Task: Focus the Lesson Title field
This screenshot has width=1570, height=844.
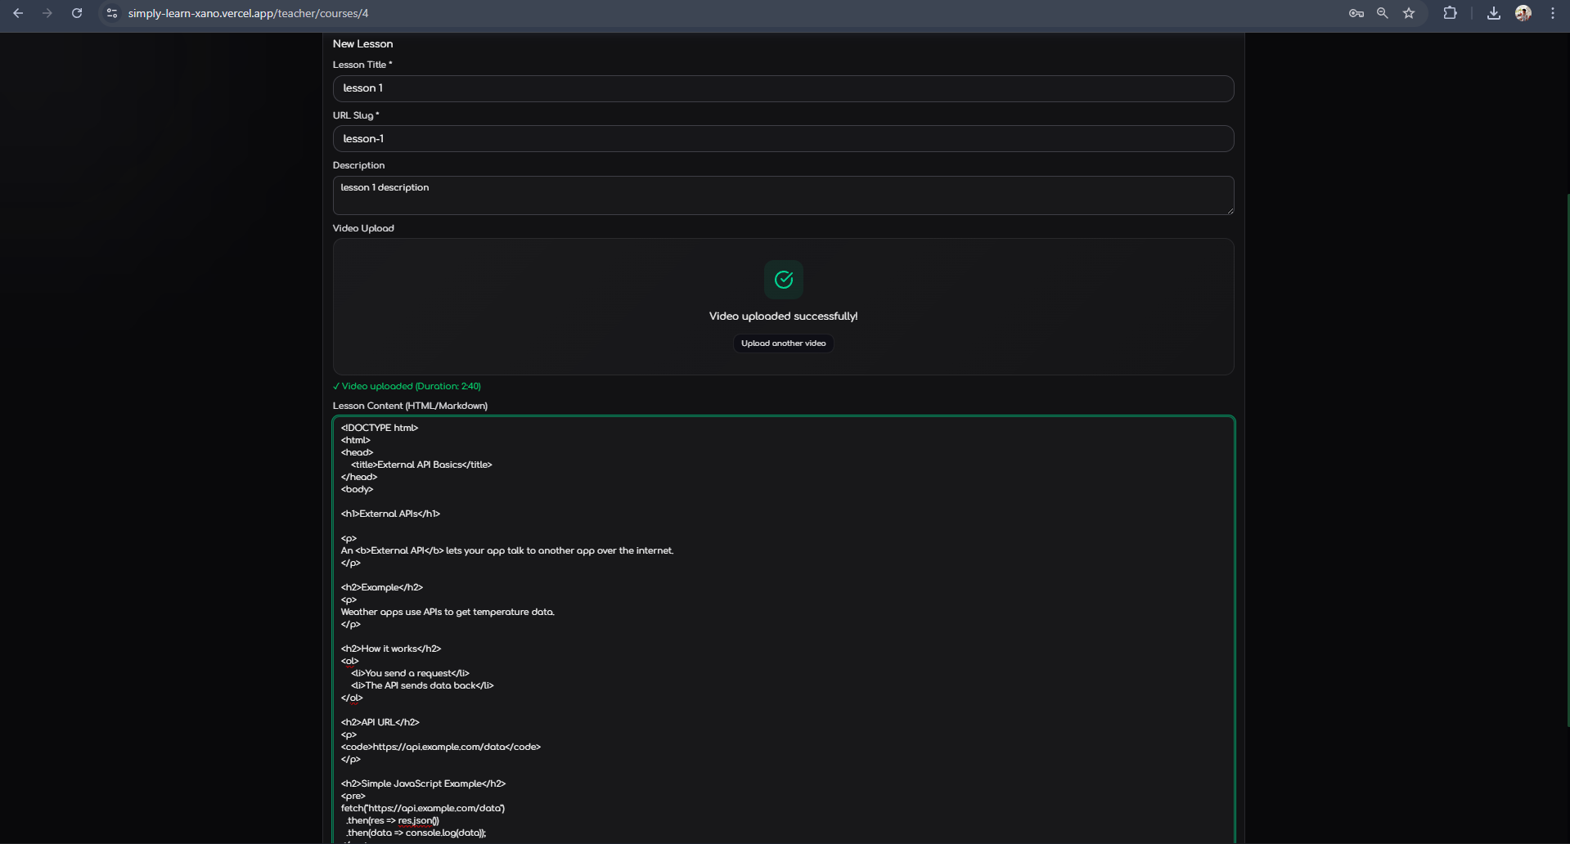Action: tap(783, 88)
